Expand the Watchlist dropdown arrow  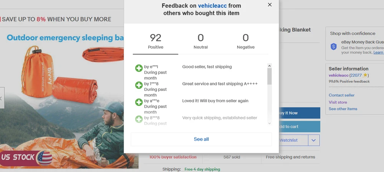click(x=313, y=140)
